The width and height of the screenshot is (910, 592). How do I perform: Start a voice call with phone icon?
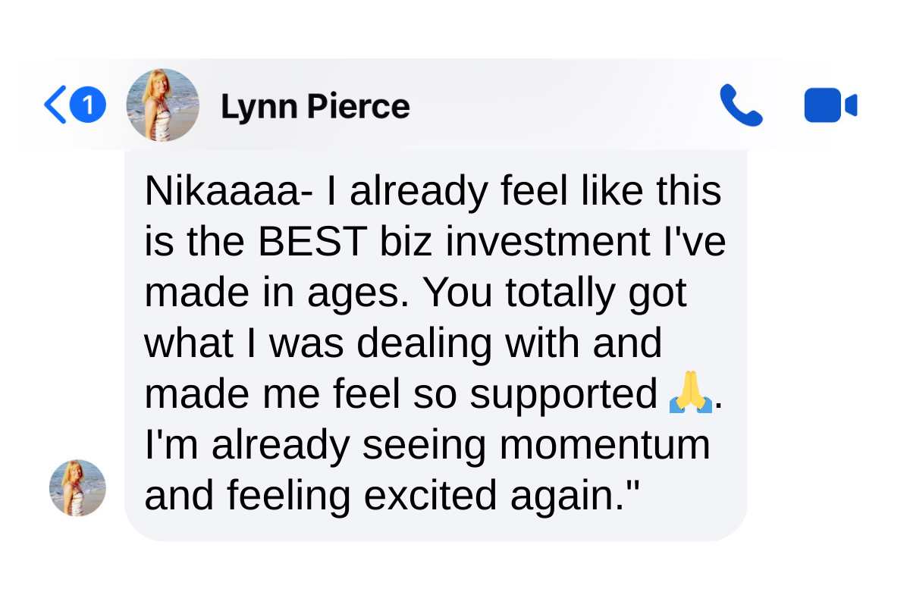[x=741, y=105]
